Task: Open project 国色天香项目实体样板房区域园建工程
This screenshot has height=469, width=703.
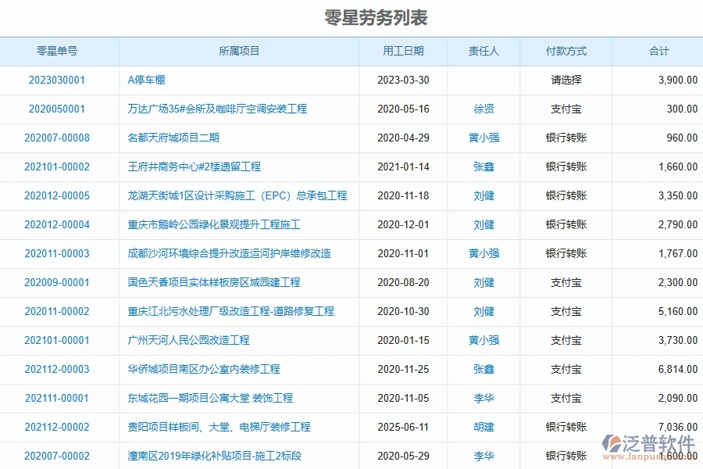Action: [x=212, y=282]
